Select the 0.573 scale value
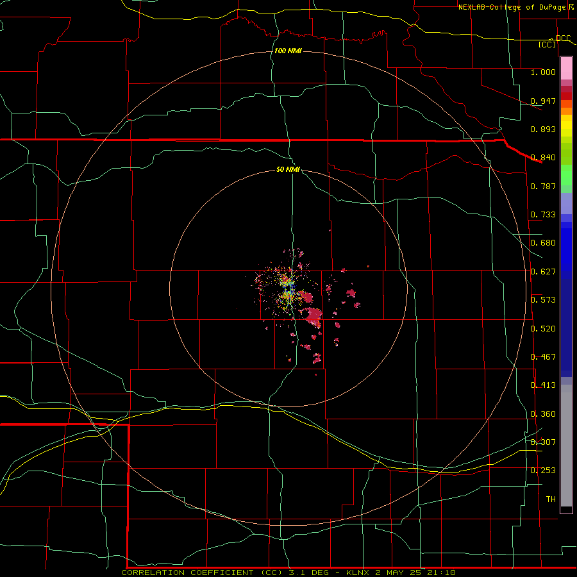This screenshot has height=577, width=577. coord(543,300)
